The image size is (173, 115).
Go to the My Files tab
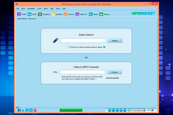(57, 14)
